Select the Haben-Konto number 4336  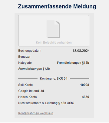[85, 97]
